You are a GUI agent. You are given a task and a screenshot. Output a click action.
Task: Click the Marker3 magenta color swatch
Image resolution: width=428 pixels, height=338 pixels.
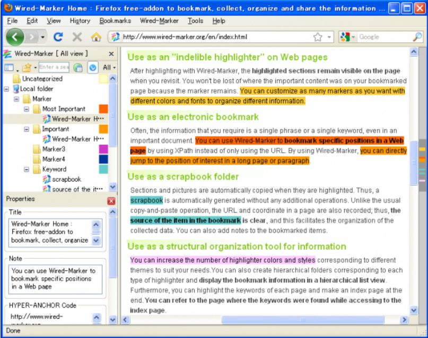(103, 149)
